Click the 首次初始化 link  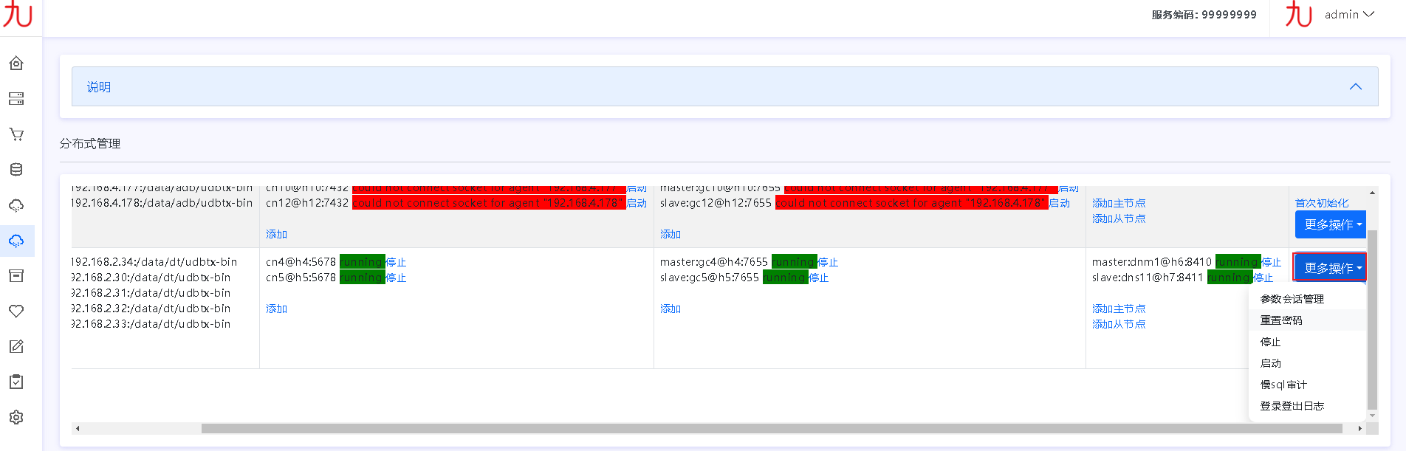(1321, 203)
